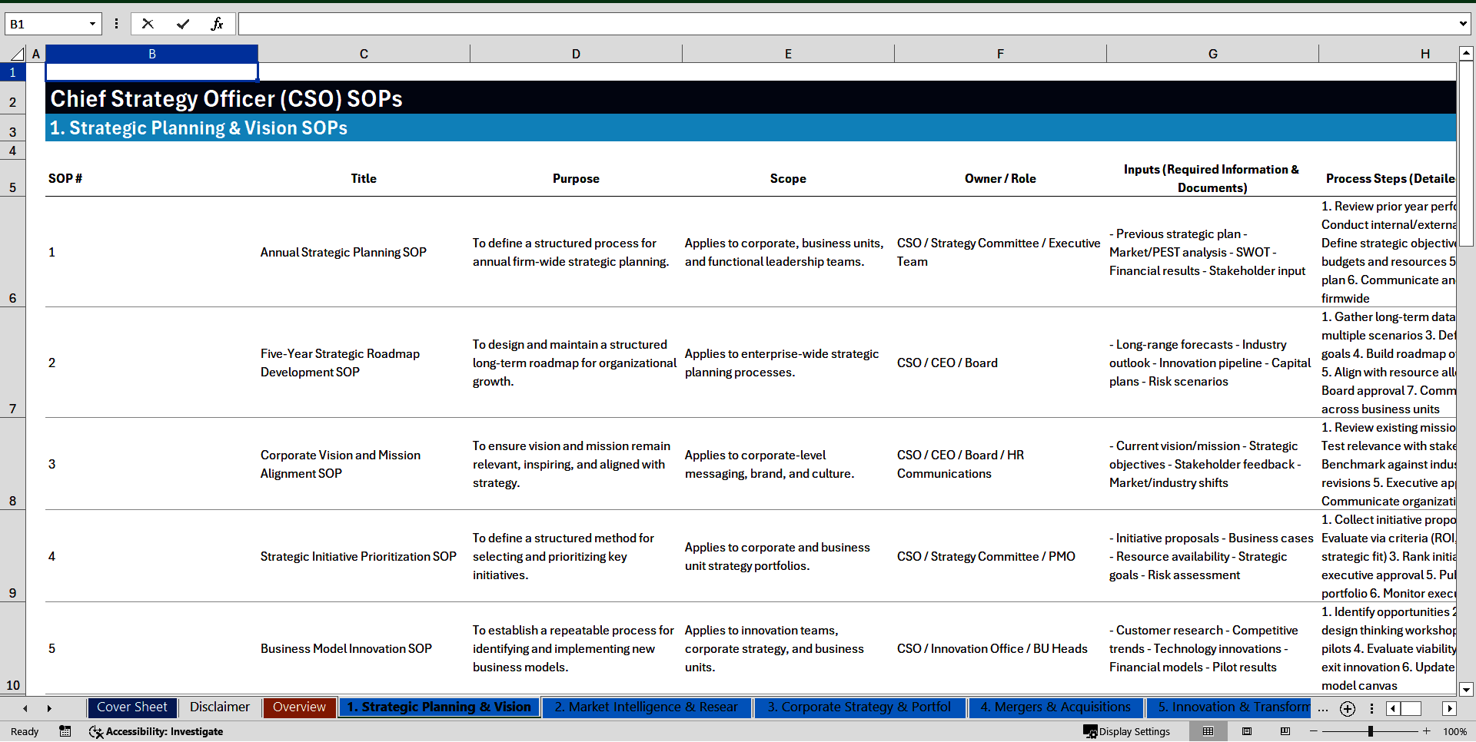
Task: Cancel the formula bar entry
Action: (x=148, y=24)
